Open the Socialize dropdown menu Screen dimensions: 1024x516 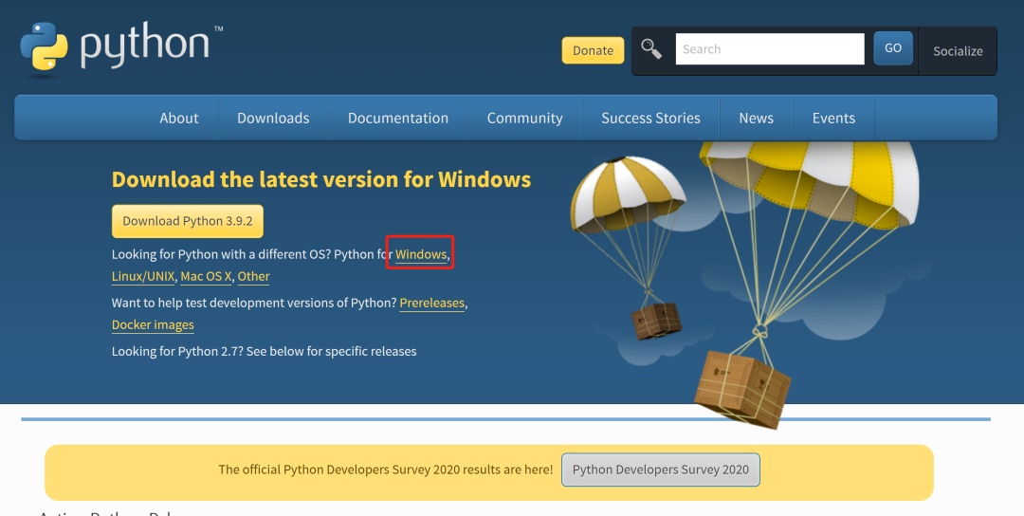(x=958, y=51)
